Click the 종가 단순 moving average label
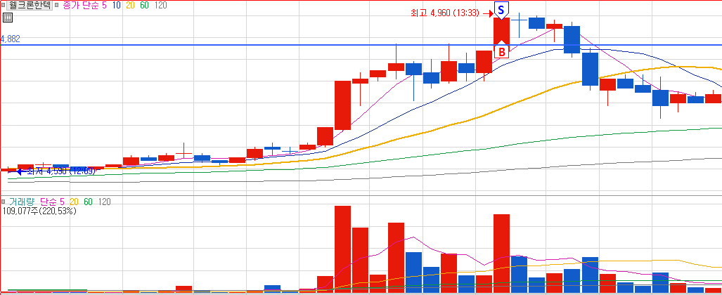This screenshot has height=295, width=722. point(81,6)
